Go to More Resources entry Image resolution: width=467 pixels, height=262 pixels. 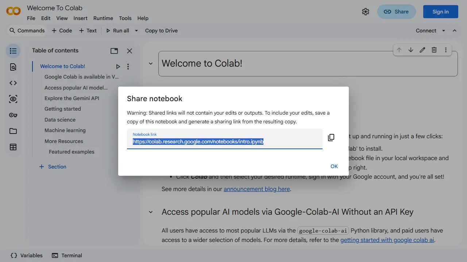[63, 141]
